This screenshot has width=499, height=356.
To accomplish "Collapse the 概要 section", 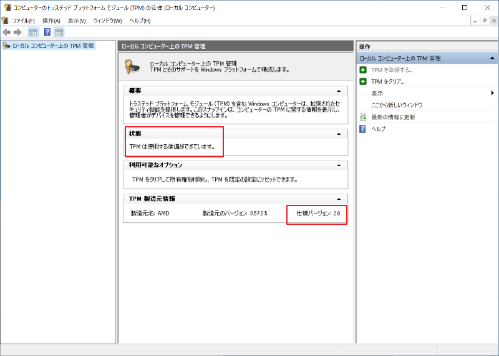I will click(x=339, y=91).
